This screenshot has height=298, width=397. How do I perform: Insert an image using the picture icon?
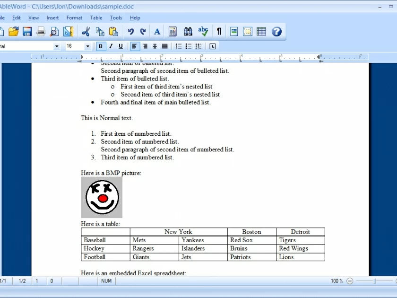[x=233, y=31]
